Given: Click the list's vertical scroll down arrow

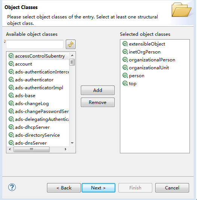Looking at the screenshot, I should pos(72,143).
